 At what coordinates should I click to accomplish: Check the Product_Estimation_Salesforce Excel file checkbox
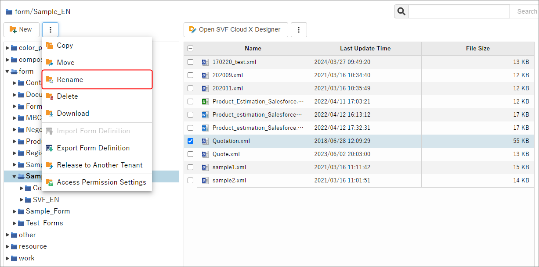click(x=190, y=102)
